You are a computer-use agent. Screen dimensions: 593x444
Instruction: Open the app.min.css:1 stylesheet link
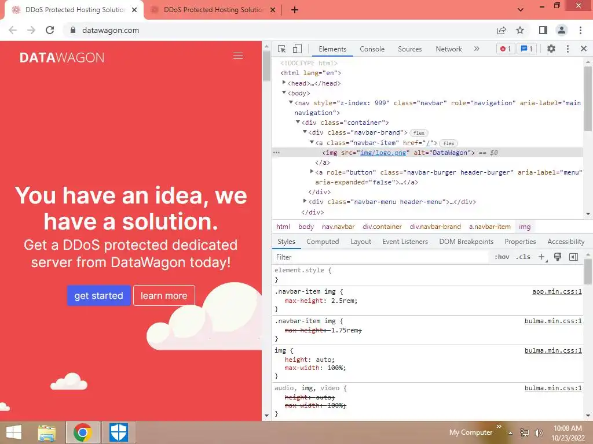[x=557, y=291]
